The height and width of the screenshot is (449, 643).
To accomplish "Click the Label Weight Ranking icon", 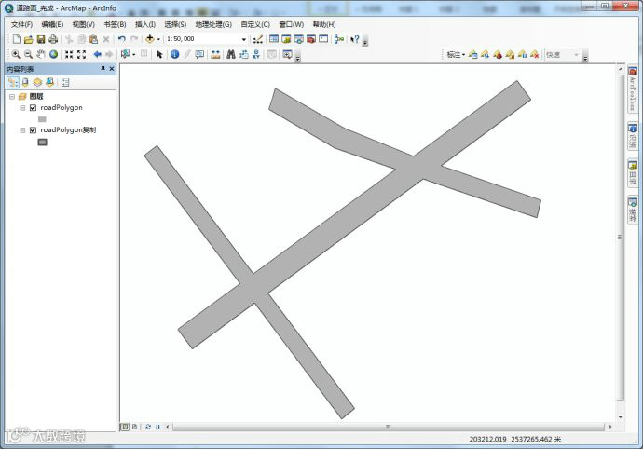I will point(498,54).
